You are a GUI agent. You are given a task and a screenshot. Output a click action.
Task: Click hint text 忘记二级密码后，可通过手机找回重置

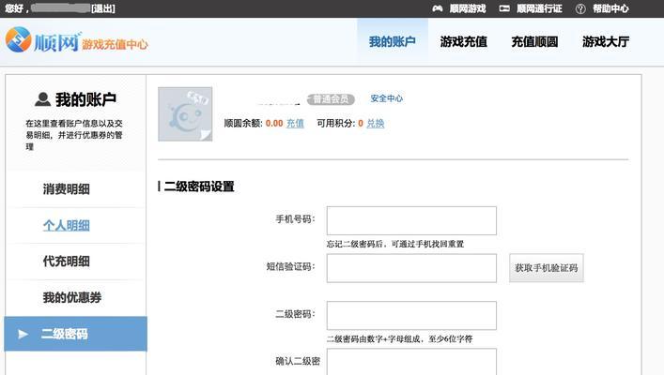[x=395, y=244]
